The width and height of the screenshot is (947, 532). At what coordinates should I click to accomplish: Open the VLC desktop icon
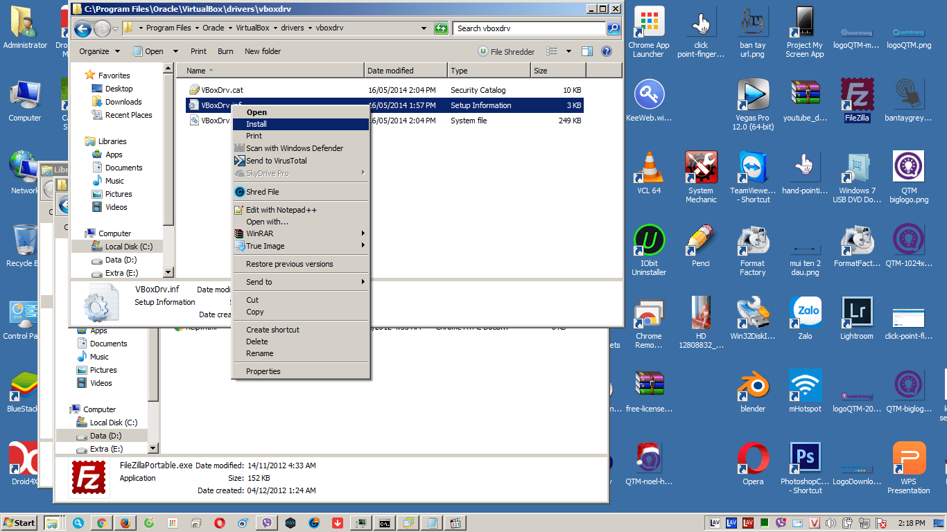click(x=649, y=170)
